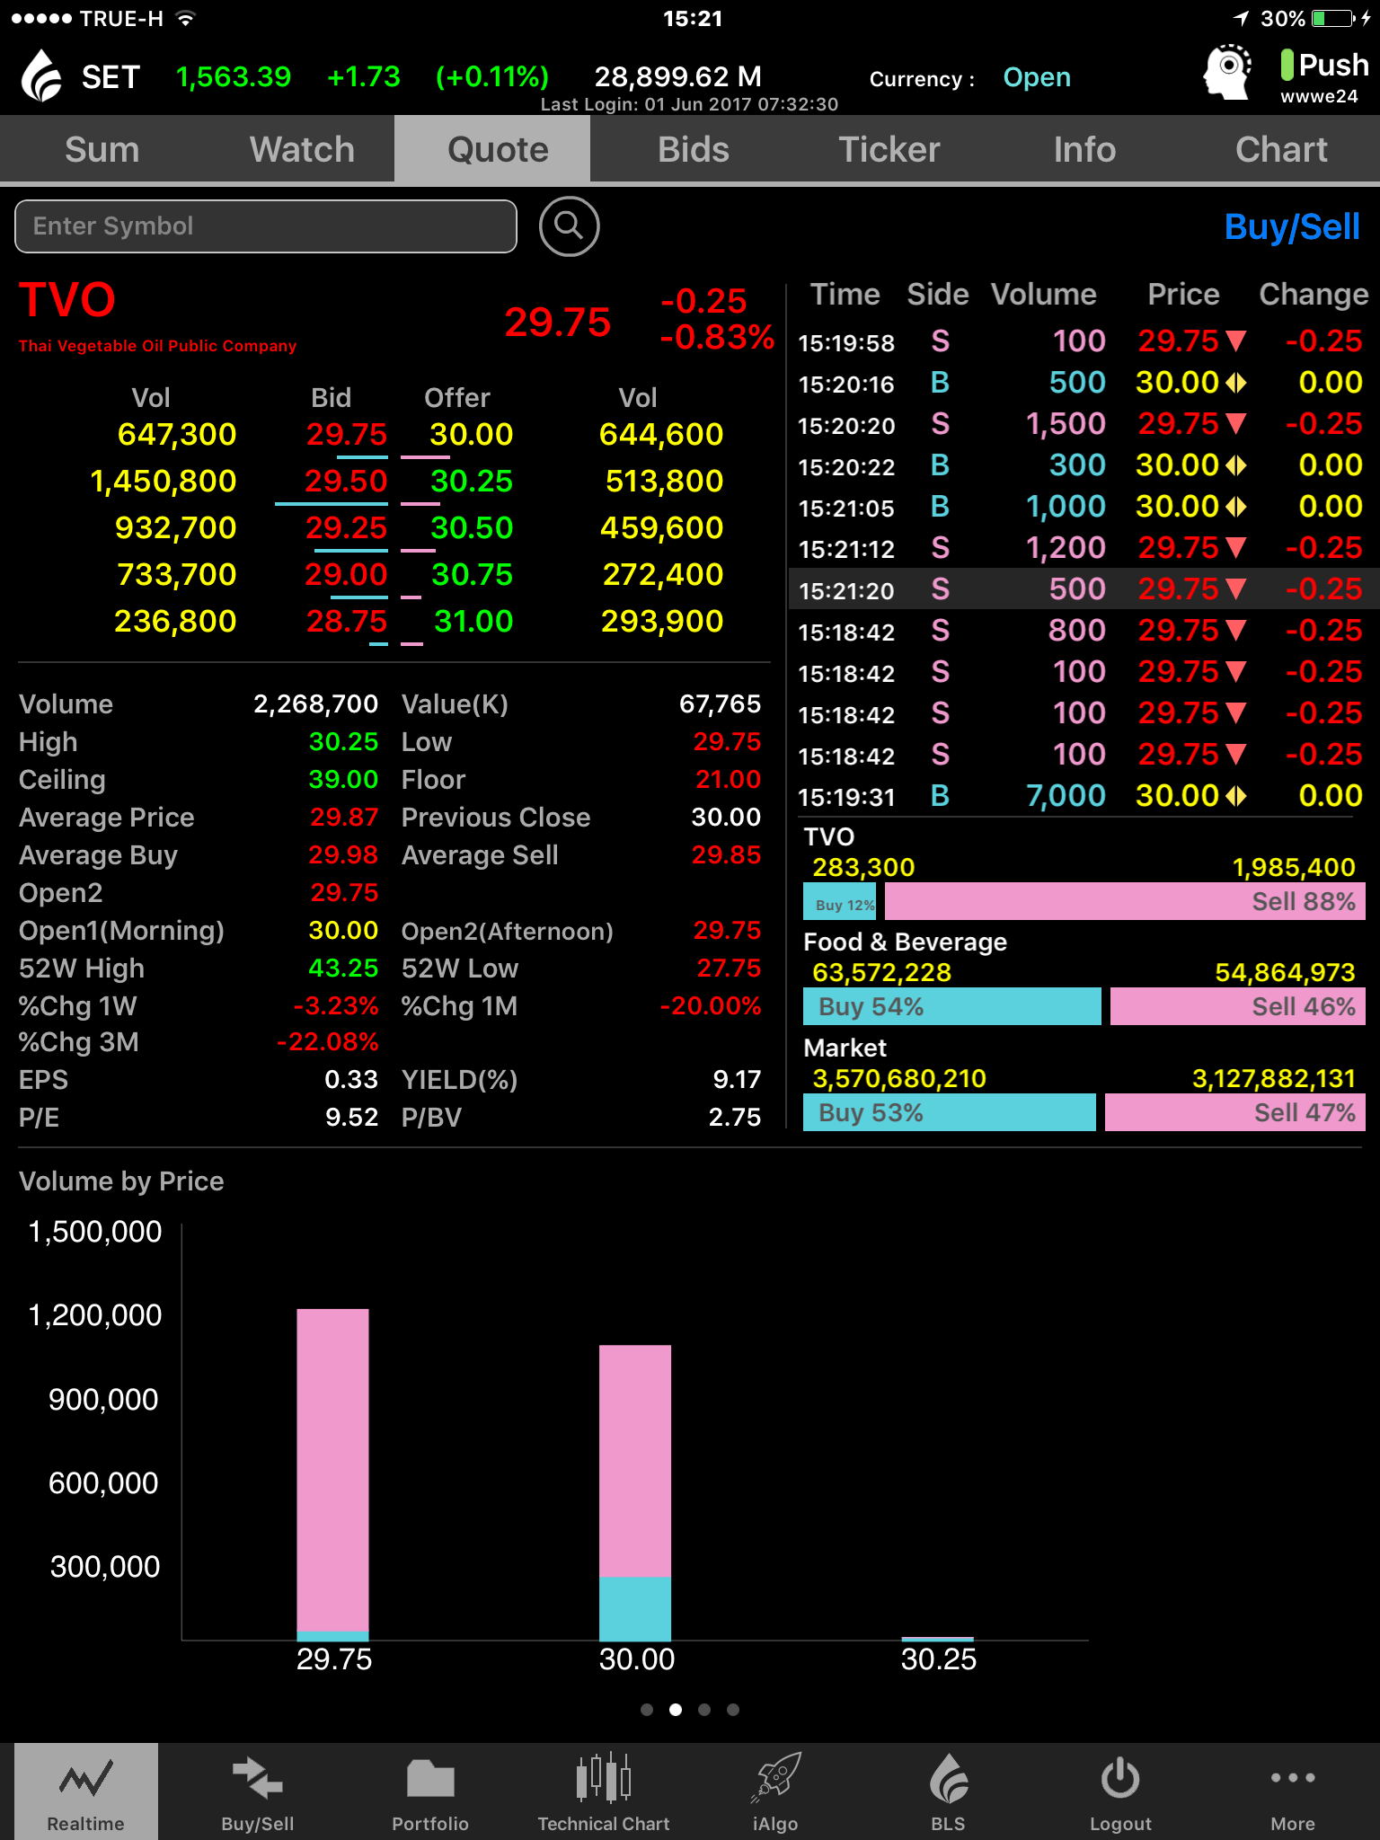Tap the Logout power icon
Viewport: 1380px width, 1840px height.
tap(1120, 1791)
